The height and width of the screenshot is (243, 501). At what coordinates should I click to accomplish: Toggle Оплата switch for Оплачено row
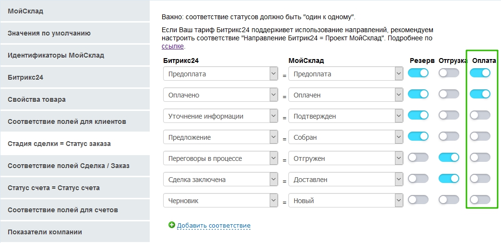coord(480,94)
